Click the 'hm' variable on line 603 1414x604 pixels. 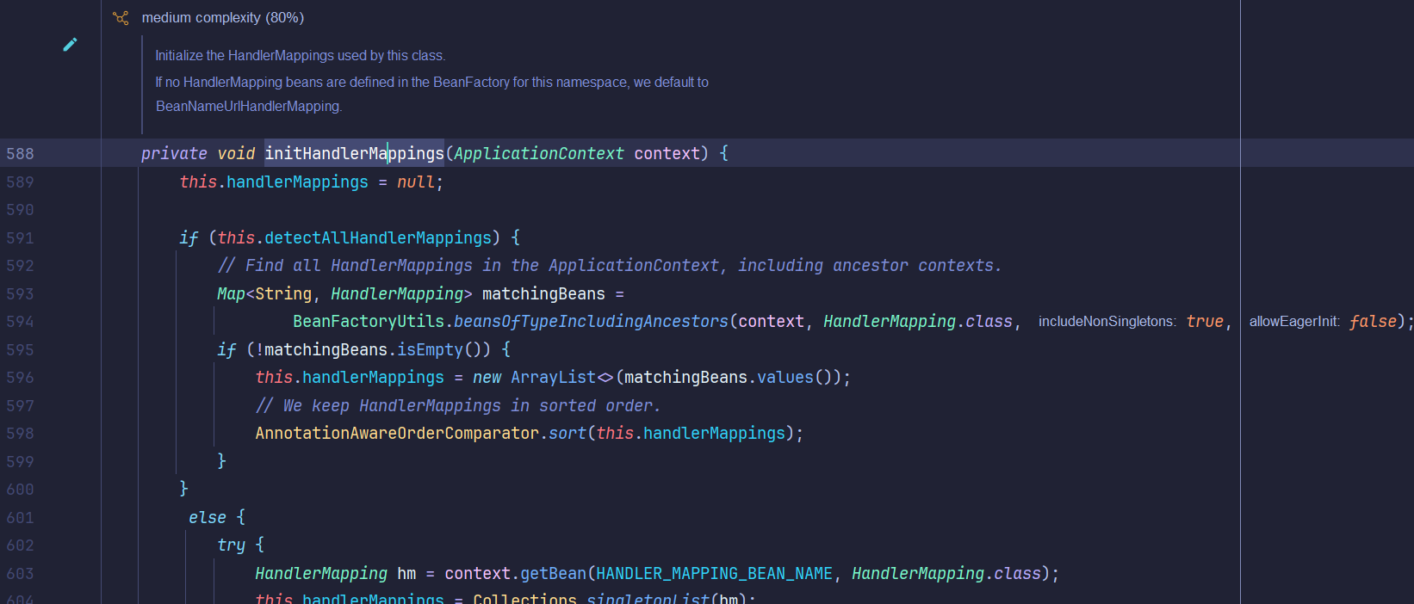tap(406, 573)
